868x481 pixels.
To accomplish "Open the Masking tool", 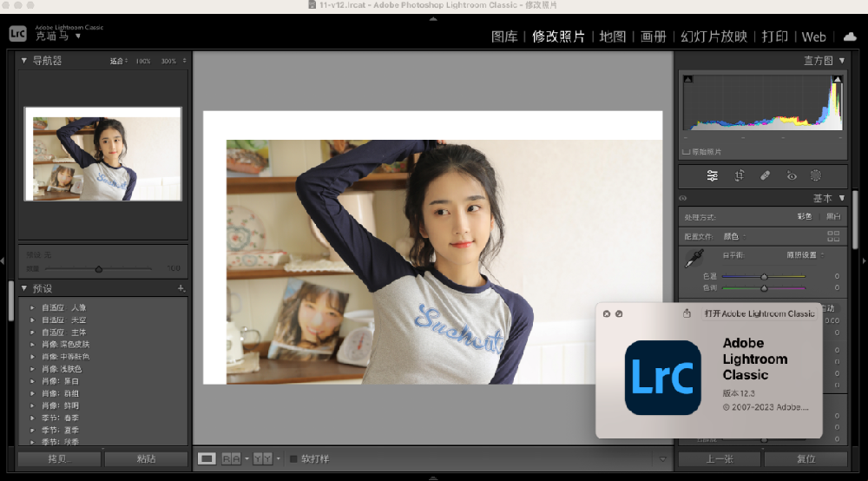I will click(816, 175).
